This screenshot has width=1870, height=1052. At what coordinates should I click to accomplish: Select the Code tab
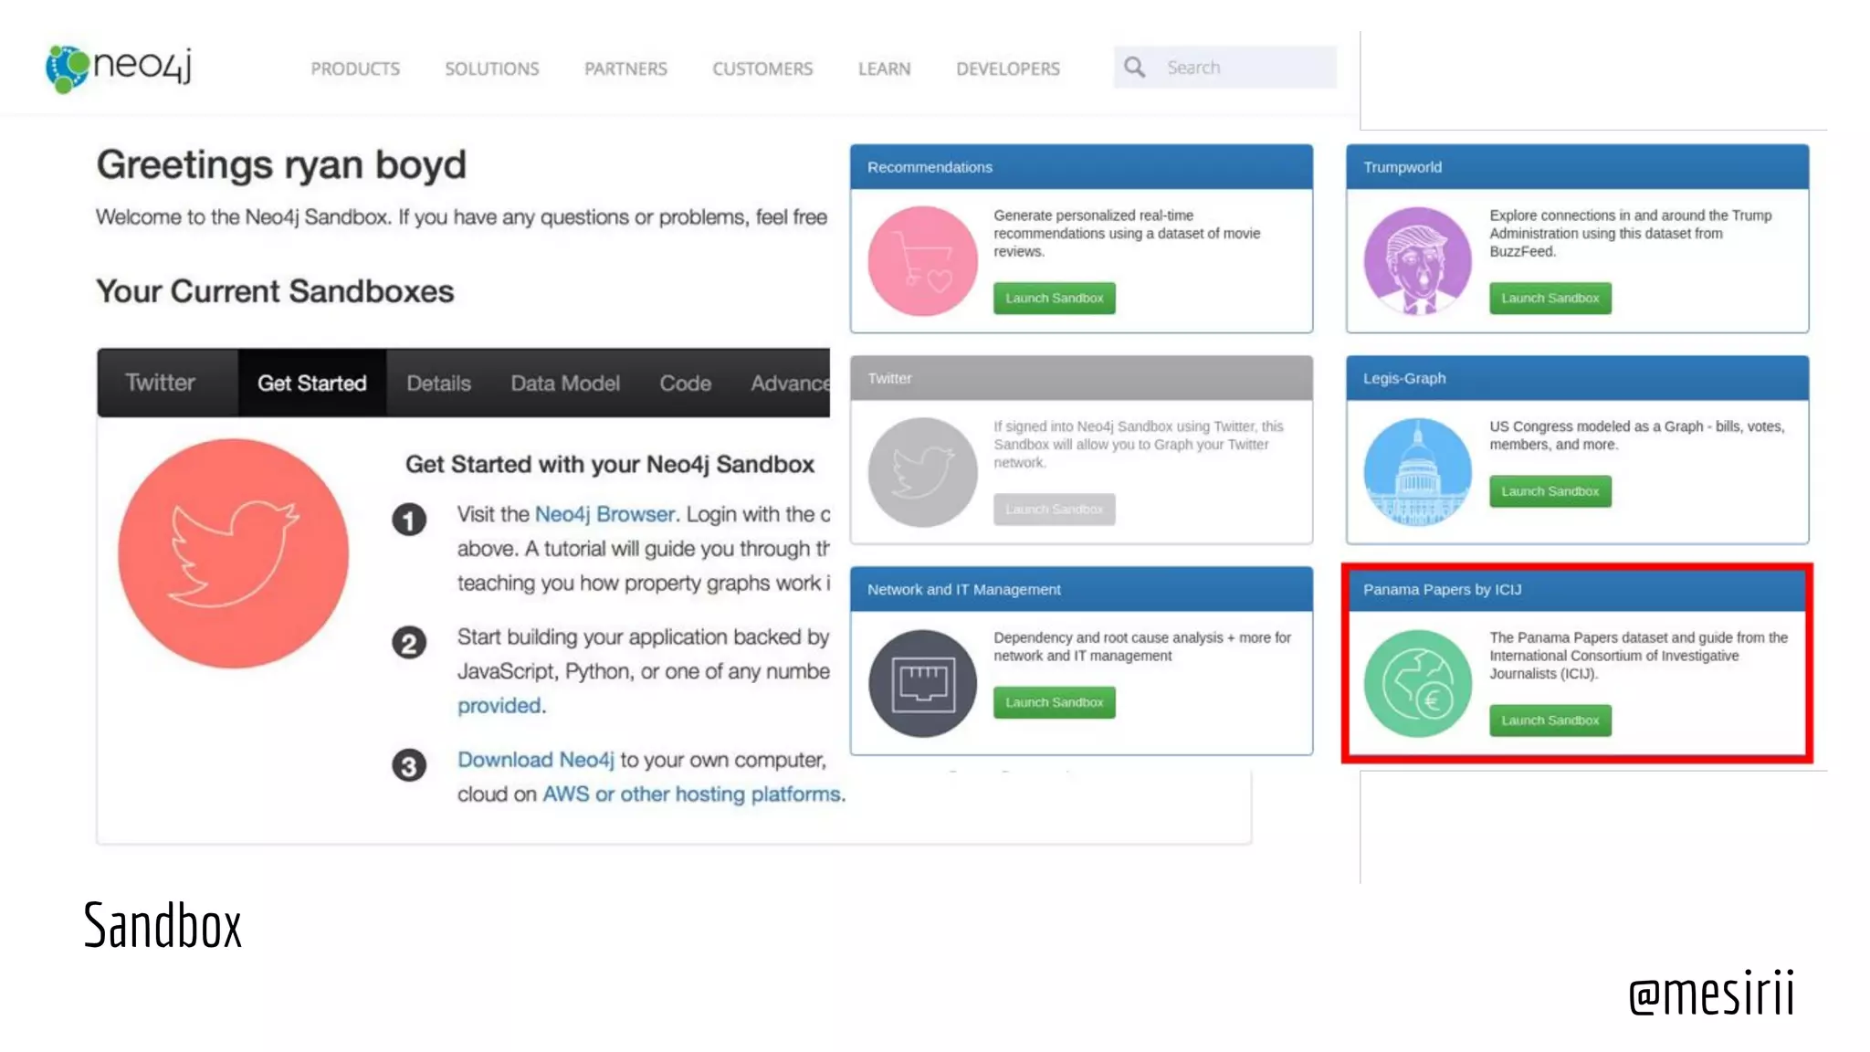685,384
